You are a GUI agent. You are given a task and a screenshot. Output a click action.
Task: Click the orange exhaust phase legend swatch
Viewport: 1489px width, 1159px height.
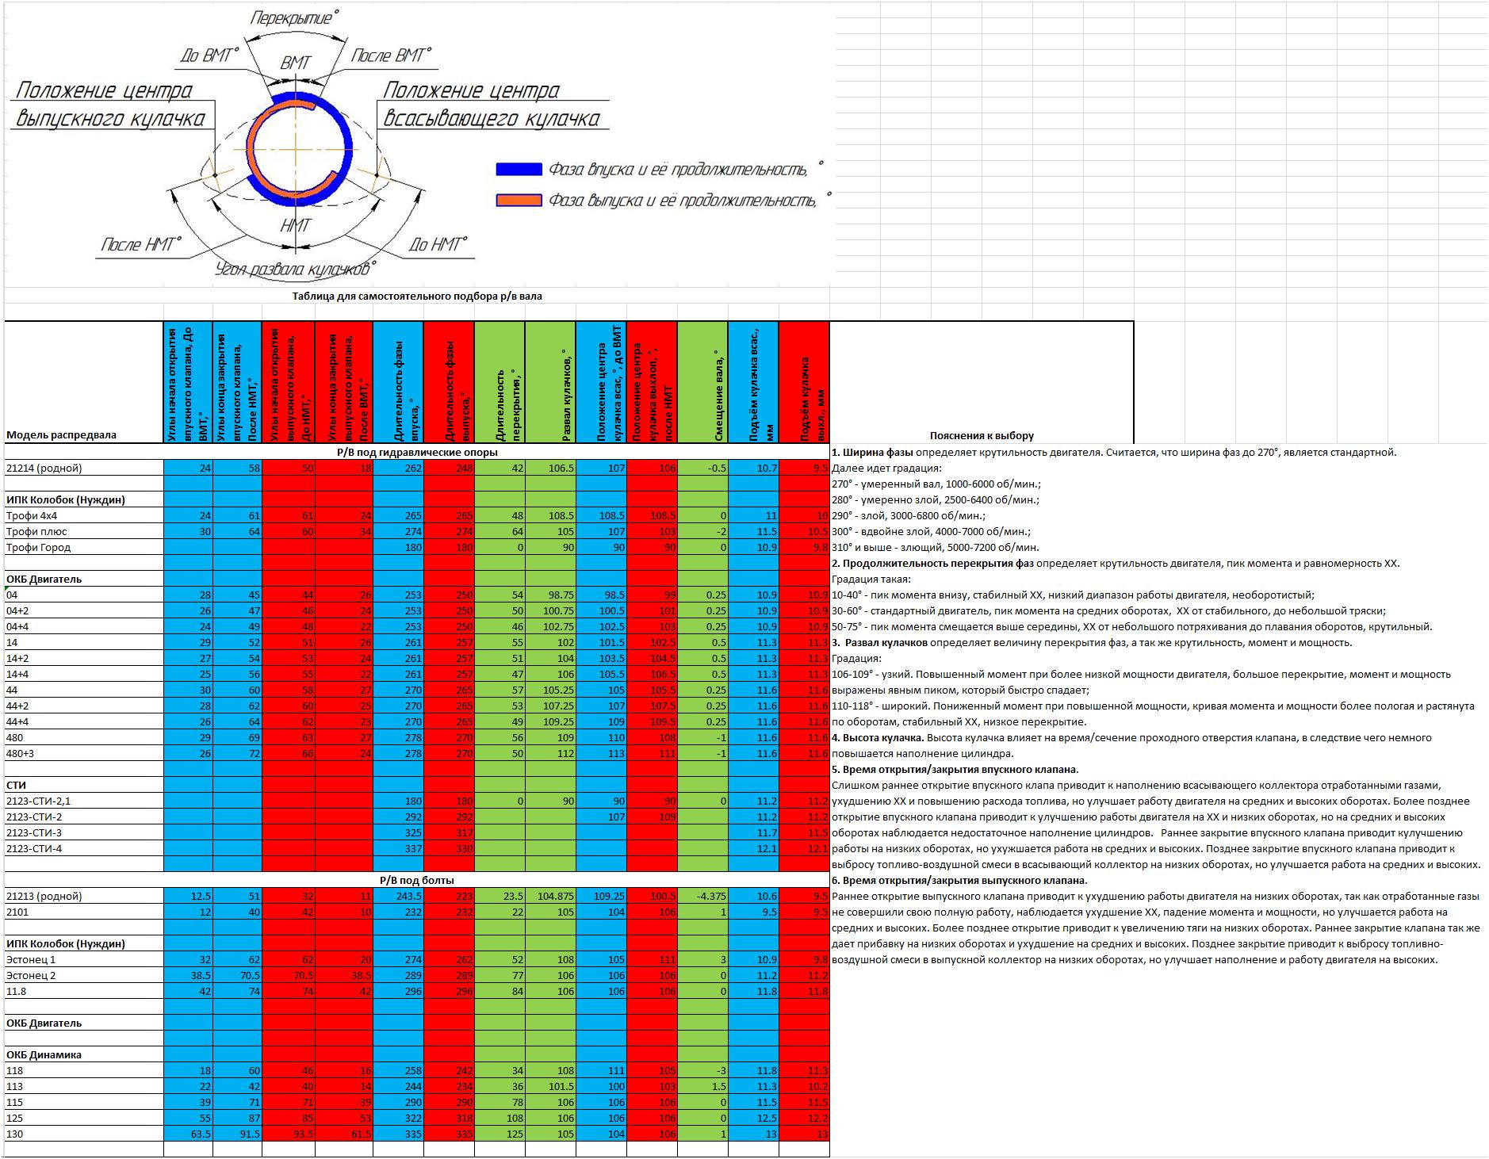pos(519,201)
